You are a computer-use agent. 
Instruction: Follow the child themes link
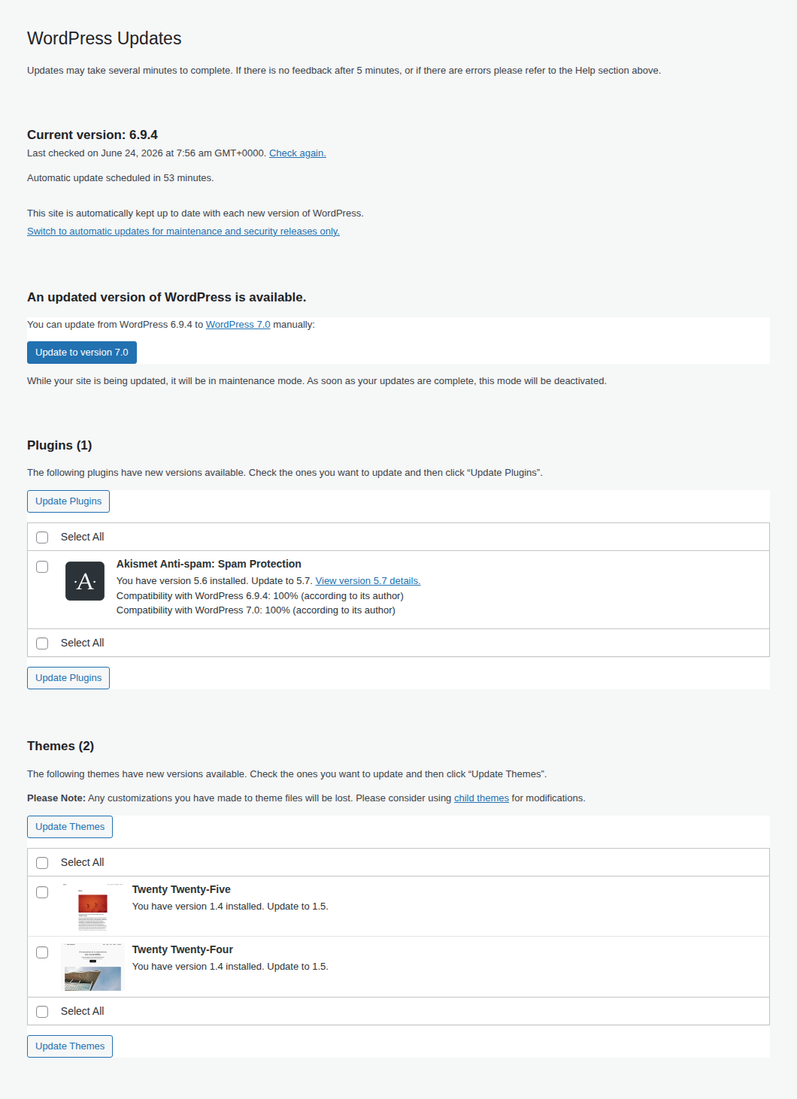(481, 798)
